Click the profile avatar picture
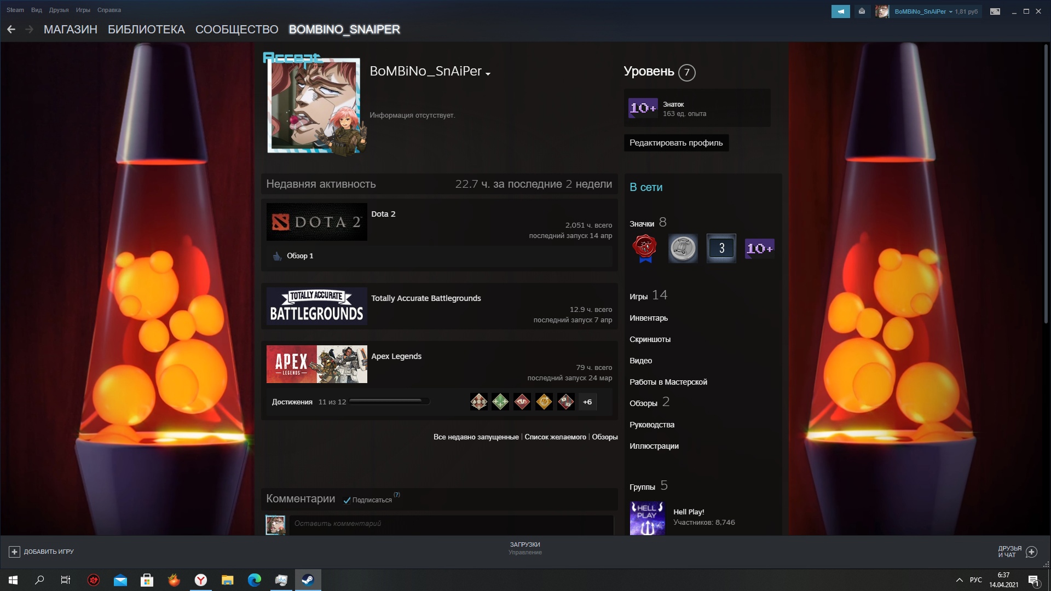This screenshot has height=591, width=1051. click(314, 105)
